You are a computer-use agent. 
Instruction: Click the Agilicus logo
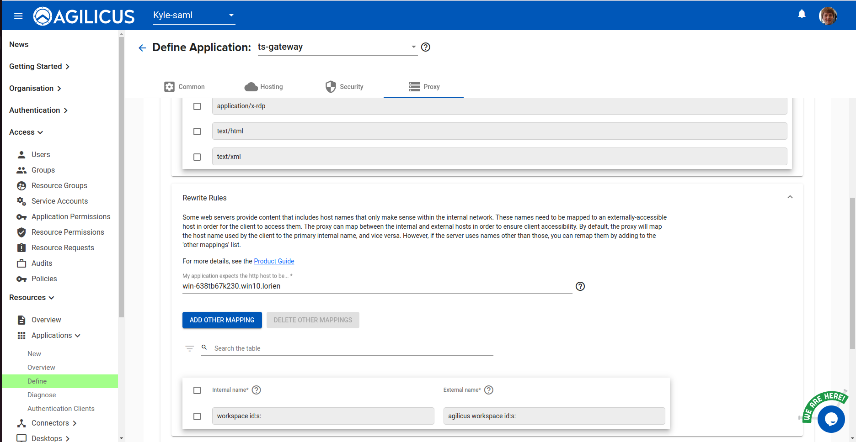(84, 15)
